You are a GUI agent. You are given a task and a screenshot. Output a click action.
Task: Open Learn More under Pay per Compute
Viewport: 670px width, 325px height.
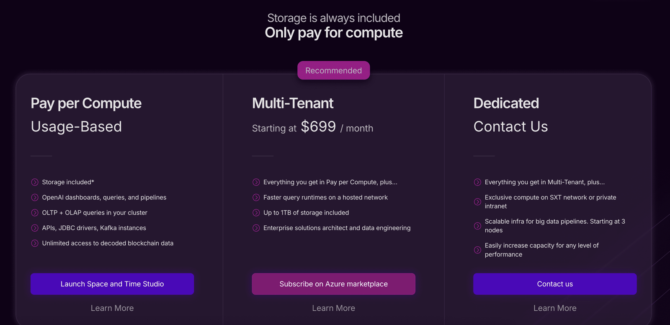click(112, 308)
